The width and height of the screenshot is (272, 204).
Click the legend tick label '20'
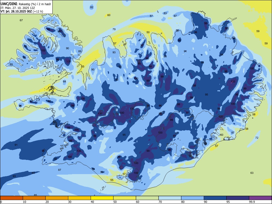click(x=47, y=202)
